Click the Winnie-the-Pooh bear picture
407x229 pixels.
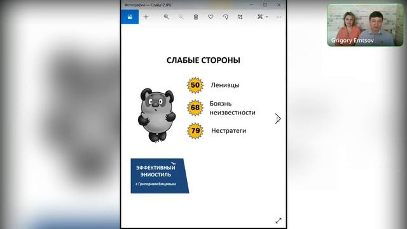[x=156, y=115]
